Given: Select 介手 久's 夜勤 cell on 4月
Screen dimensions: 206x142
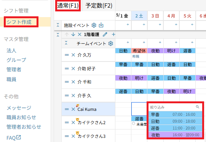Looking at the screenshot, I should pyautogui.click(x=171, y=91).
